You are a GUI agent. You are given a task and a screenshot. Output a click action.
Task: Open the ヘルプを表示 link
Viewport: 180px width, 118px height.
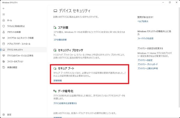coord(143,22)
